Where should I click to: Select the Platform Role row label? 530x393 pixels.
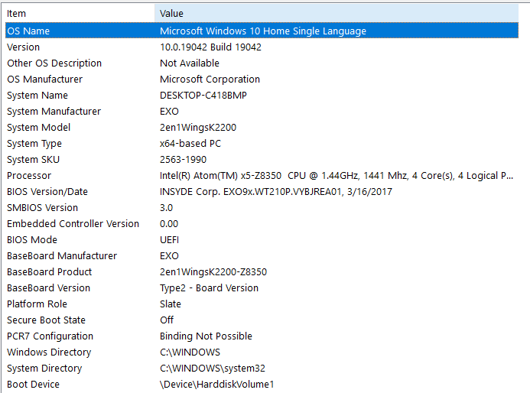pos(37,304)
